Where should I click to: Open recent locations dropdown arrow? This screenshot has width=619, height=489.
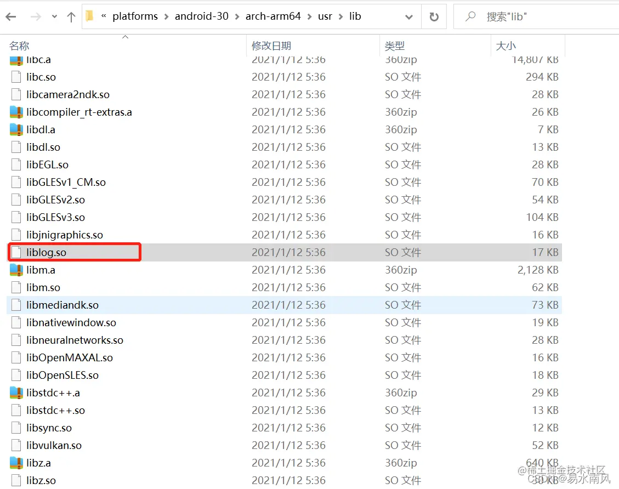(x=54, y=16)
